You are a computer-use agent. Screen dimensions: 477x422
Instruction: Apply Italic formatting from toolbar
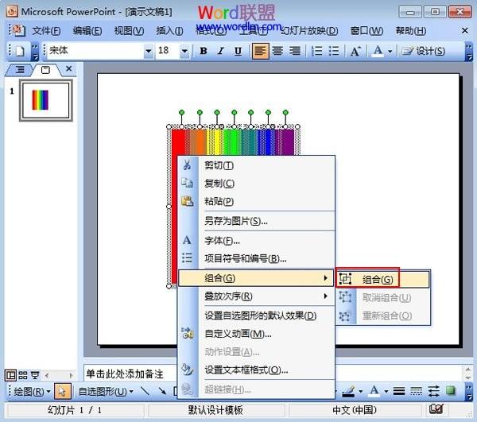point(221,51)
